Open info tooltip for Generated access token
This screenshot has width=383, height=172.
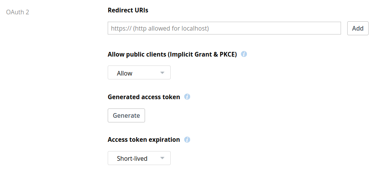pos(187,97)
